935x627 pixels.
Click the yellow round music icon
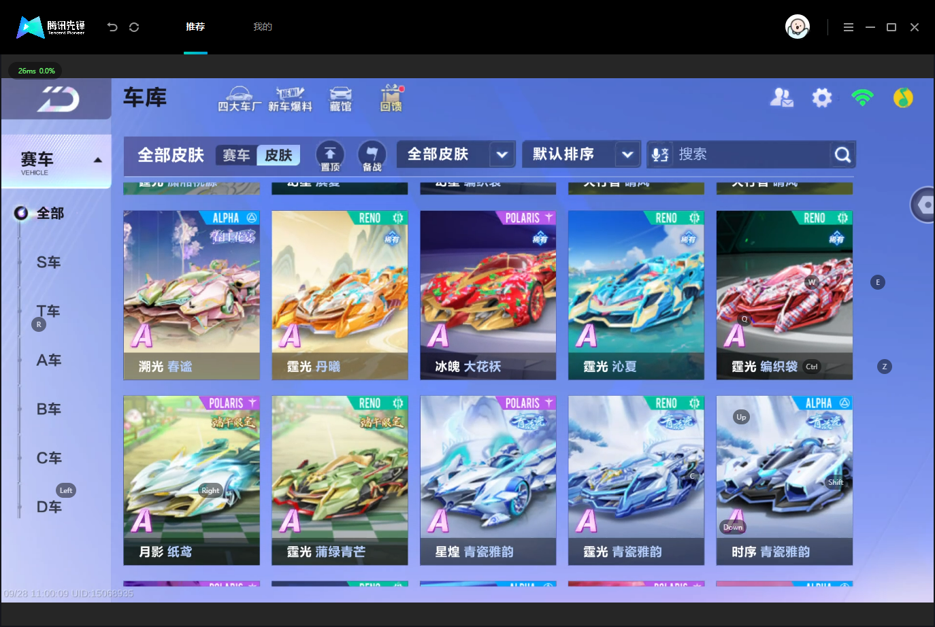point(903,98)
